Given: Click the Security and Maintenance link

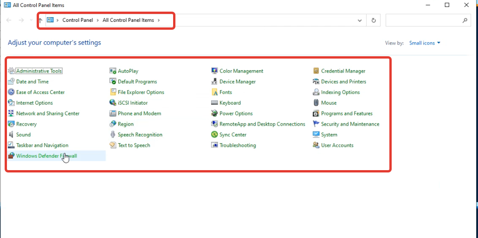Looking at the screenshot, I should [x=350, y=124].
